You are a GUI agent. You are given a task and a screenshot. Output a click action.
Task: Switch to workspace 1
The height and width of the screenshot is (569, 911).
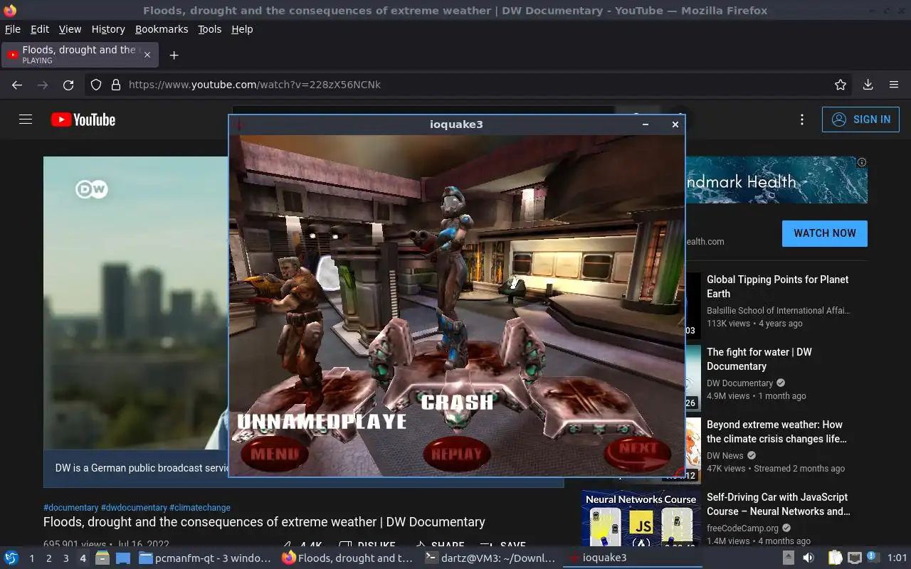point(31,558)
